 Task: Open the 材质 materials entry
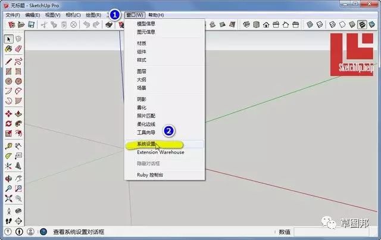point(142,43)
